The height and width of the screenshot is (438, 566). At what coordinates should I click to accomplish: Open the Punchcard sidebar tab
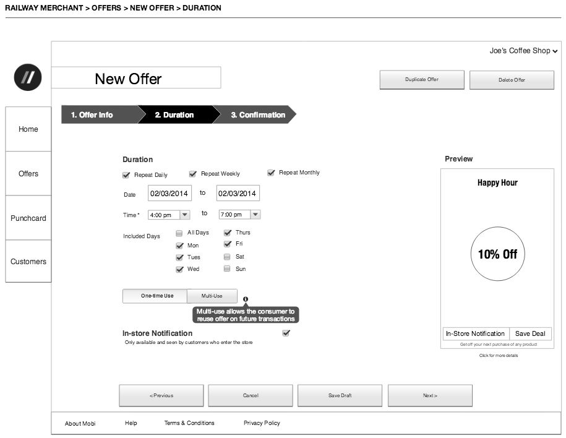(x=28, y=218)
